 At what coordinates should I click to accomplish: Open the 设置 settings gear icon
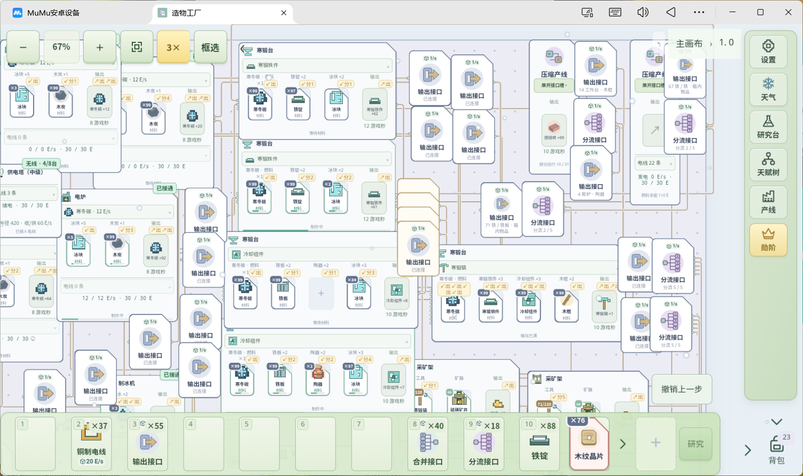(x=768, y=51)
